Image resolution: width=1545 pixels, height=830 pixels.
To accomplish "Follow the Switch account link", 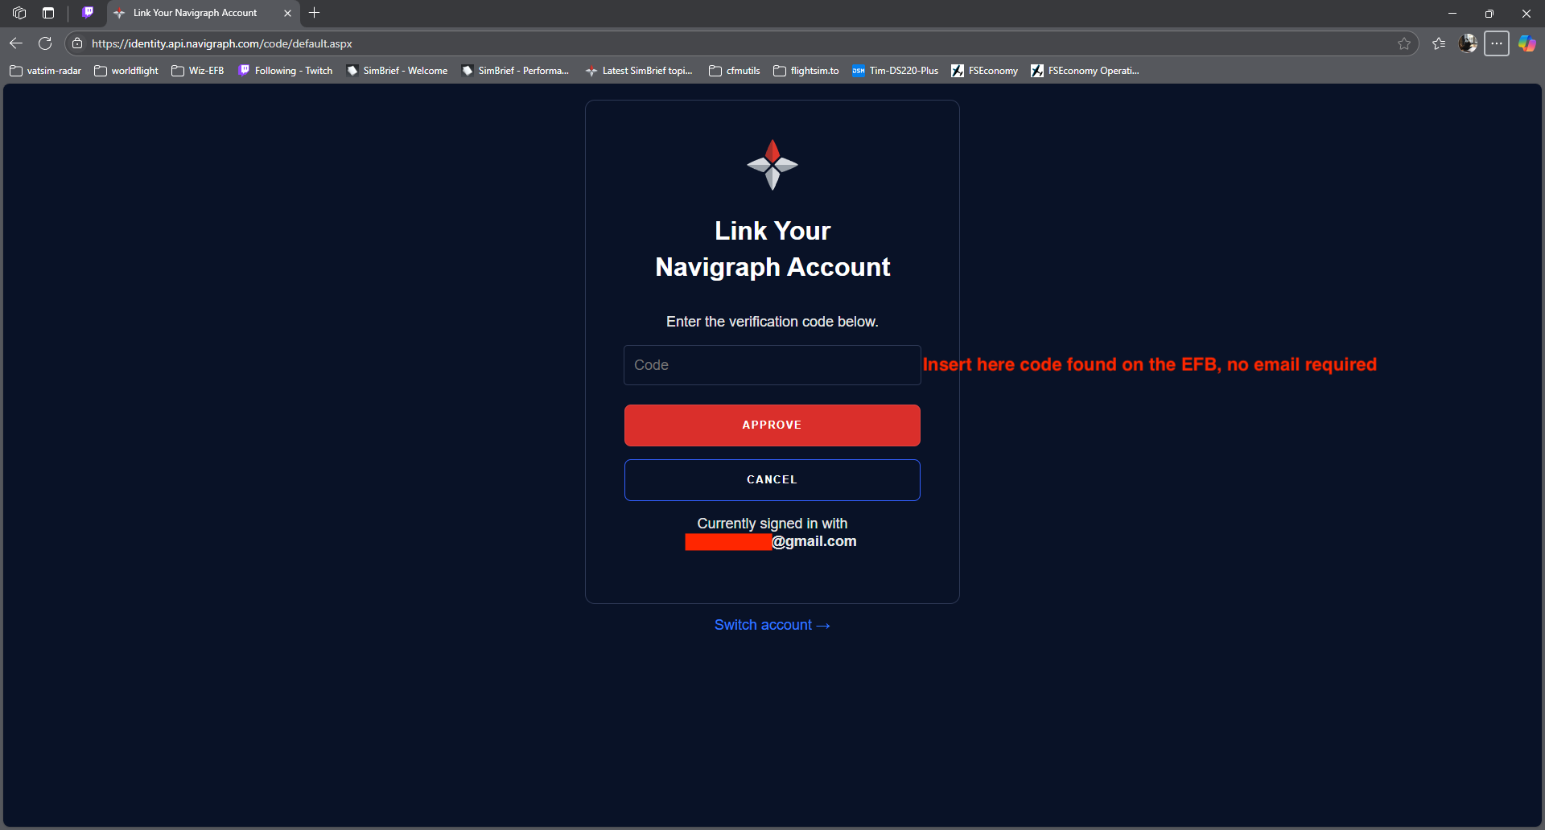I will (772, 625).
